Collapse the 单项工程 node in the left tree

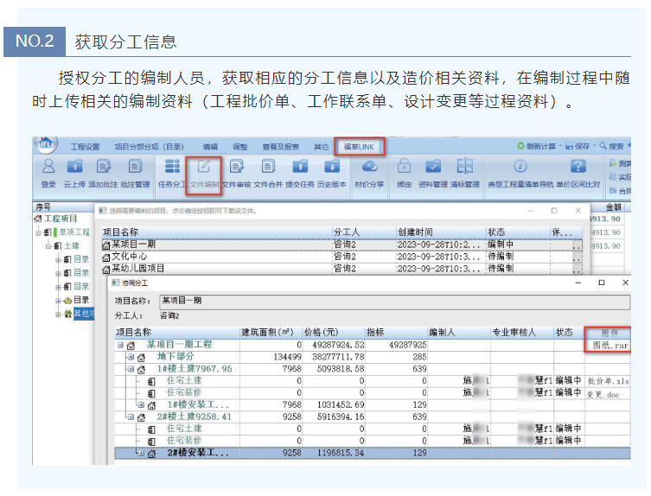(38, 232)
